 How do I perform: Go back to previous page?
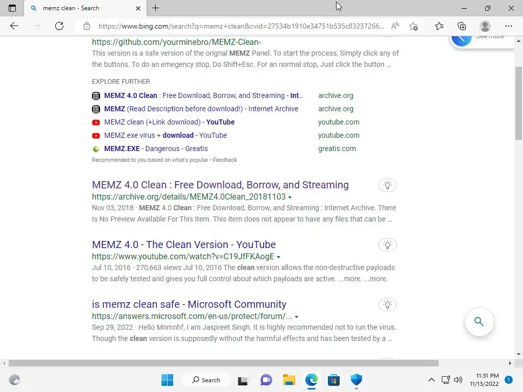tap(14, 26)
